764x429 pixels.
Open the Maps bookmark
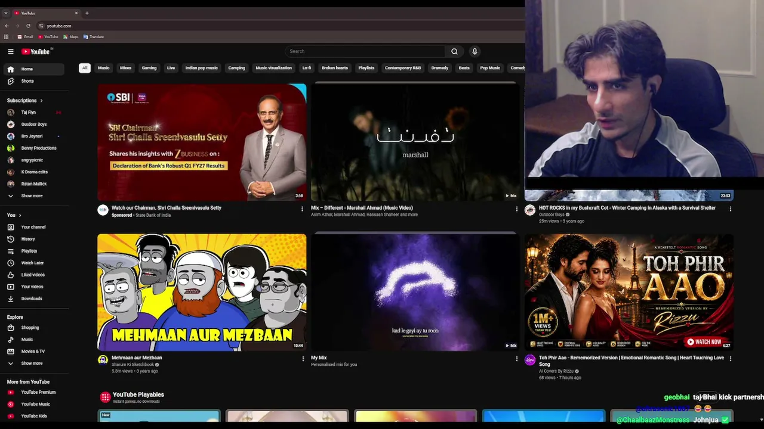71,37
